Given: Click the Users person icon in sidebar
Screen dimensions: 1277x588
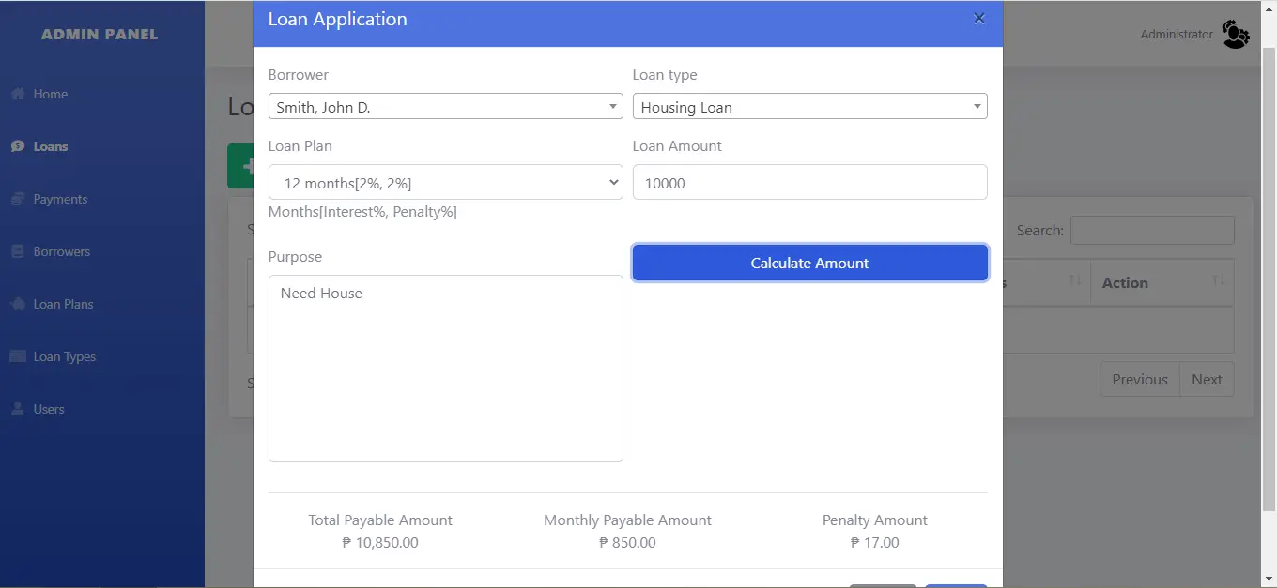Looking at the screenshot, I should click(x=17, y=409).
